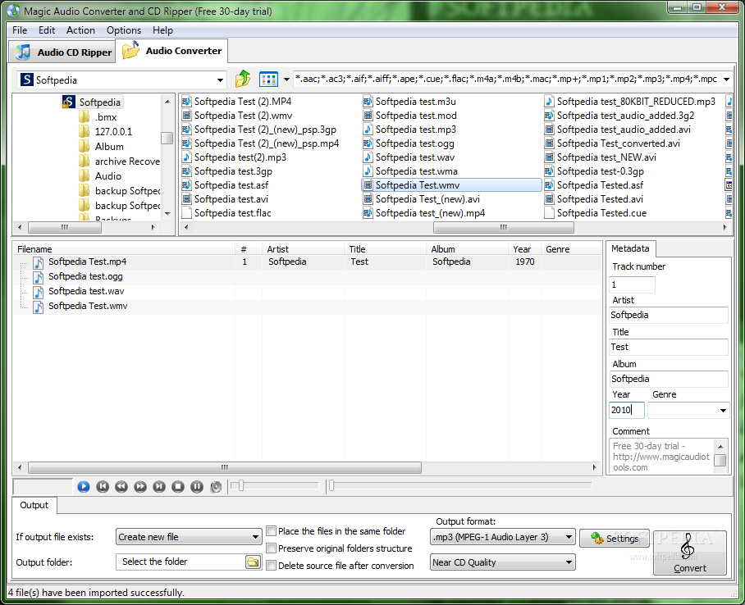Viewport: 745px width, 605px height.
Task: Toggle Preserve original folders structure
Action: 272,548
